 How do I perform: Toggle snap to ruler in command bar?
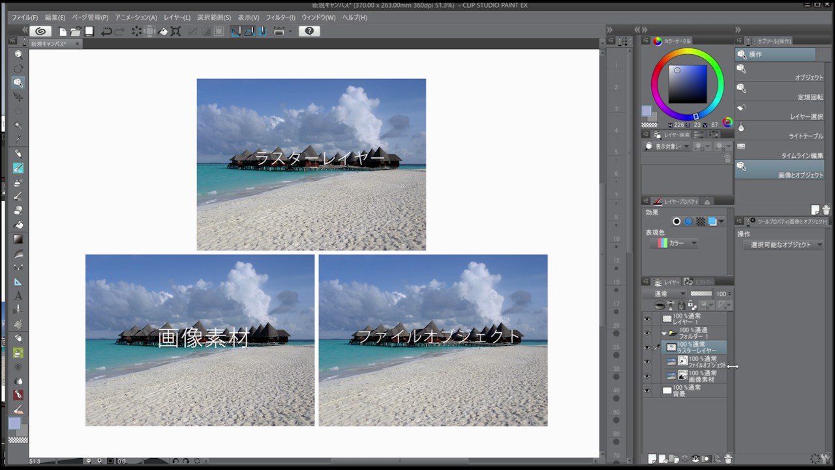pyautogui.click(x=235, y=31)
